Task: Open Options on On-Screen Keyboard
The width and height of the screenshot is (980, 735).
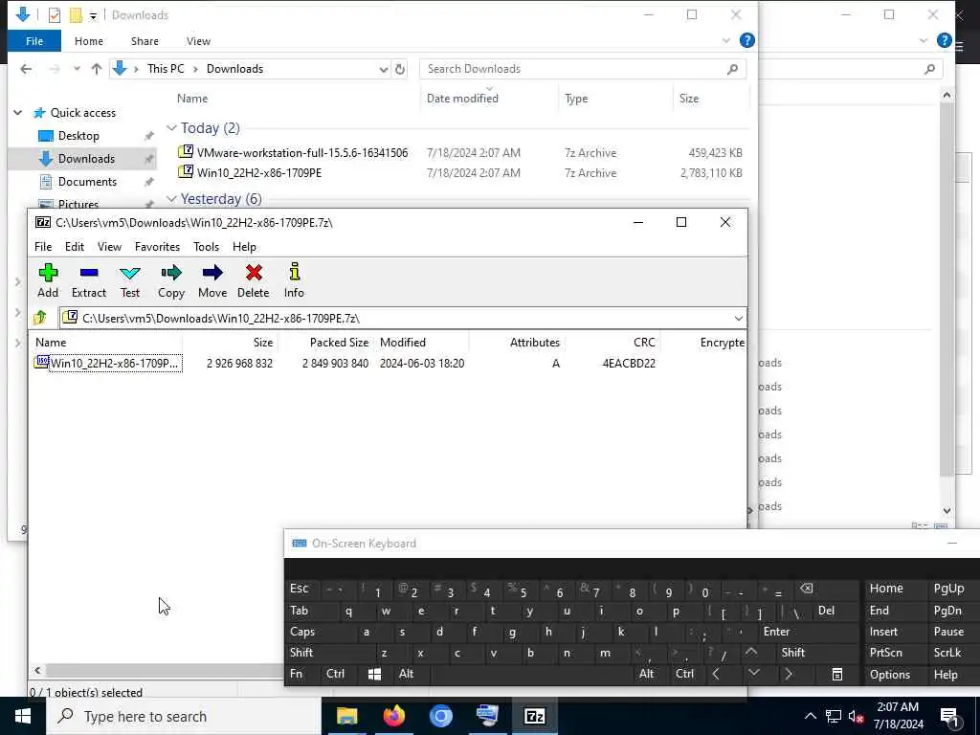Action: pyautogui.click(x=889, y=675)
